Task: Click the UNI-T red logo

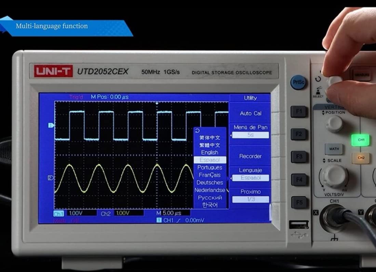Action: pos(53,71)
